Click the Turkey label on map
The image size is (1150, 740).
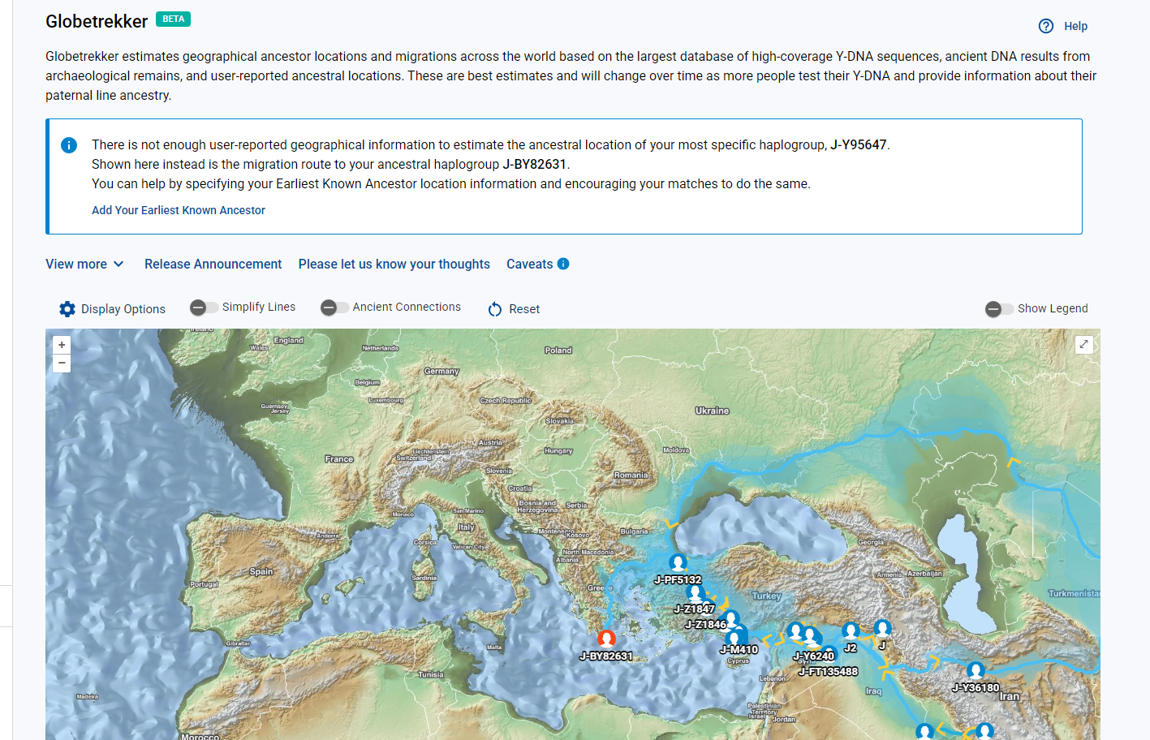tap(766, 596)
